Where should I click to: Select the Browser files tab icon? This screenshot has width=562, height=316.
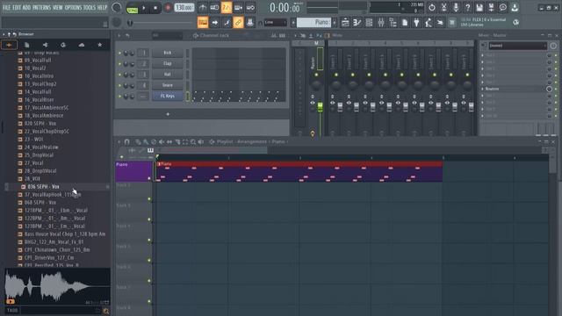(x=27, y=45)
